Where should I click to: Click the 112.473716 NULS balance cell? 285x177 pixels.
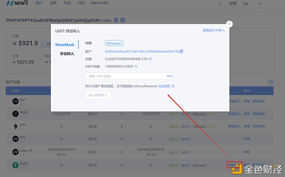point(61,114)
